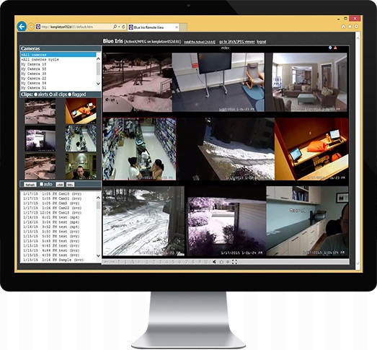Open the snowy driveway live camera feed
Screen dimensions: 377x350
tap(143, 221)
